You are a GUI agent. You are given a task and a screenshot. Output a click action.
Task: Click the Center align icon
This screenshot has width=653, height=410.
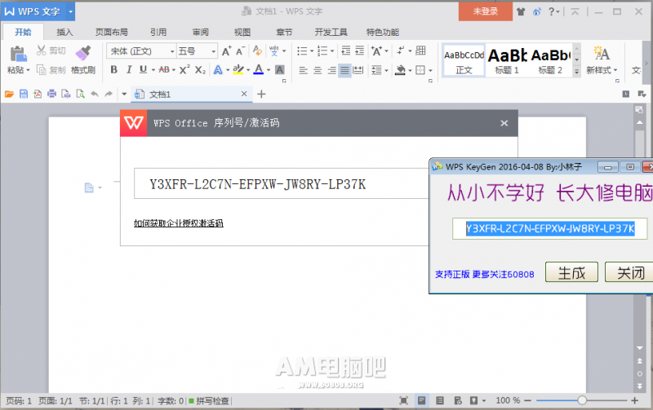tap(318, 70)
